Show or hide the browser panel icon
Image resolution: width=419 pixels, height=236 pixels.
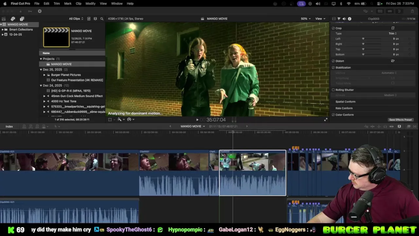pyautogui.click(x=380, y=11)
